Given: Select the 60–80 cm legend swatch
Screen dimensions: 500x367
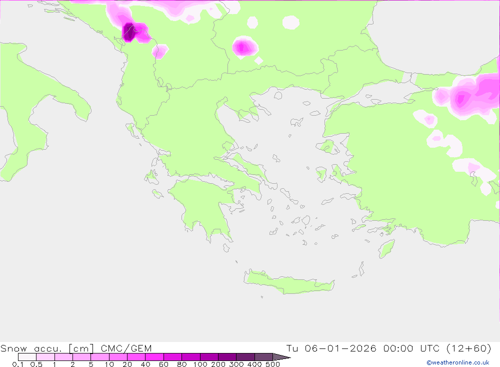Looking at the screenshot, I should click(173, 357).
